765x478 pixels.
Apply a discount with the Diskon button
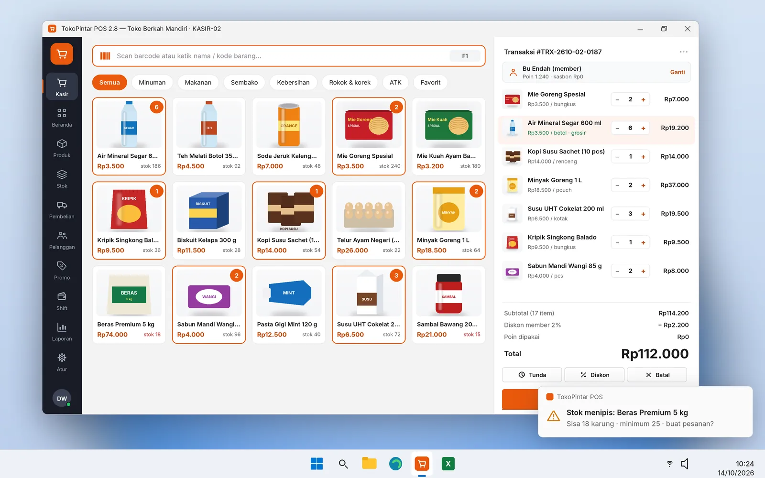pyautogui.click(x=594, y=375)
